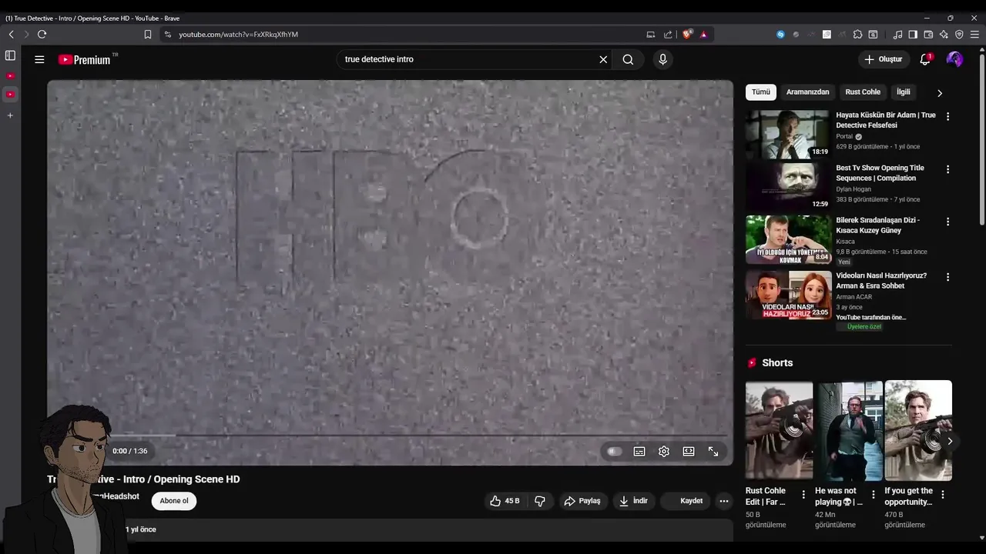
Task: Select the Rust Cohle filter chip
Action: (863, 92)
